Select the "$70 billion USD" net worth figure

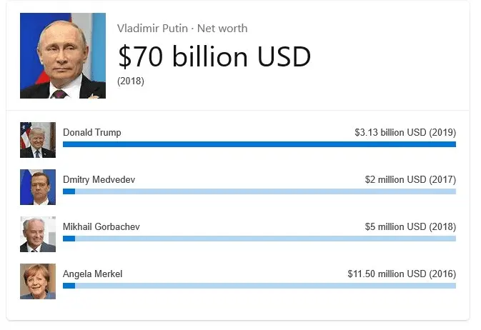coord(214,56)
